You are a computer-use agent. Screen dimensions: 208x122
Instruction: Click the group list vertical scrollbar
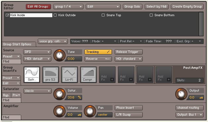pos(201,24)
